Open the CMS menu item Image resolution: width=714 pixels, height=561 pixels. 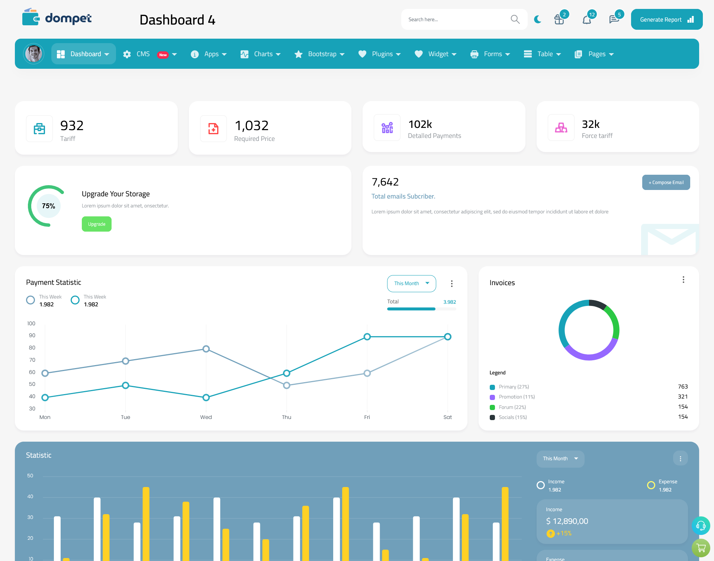point(149,54)
